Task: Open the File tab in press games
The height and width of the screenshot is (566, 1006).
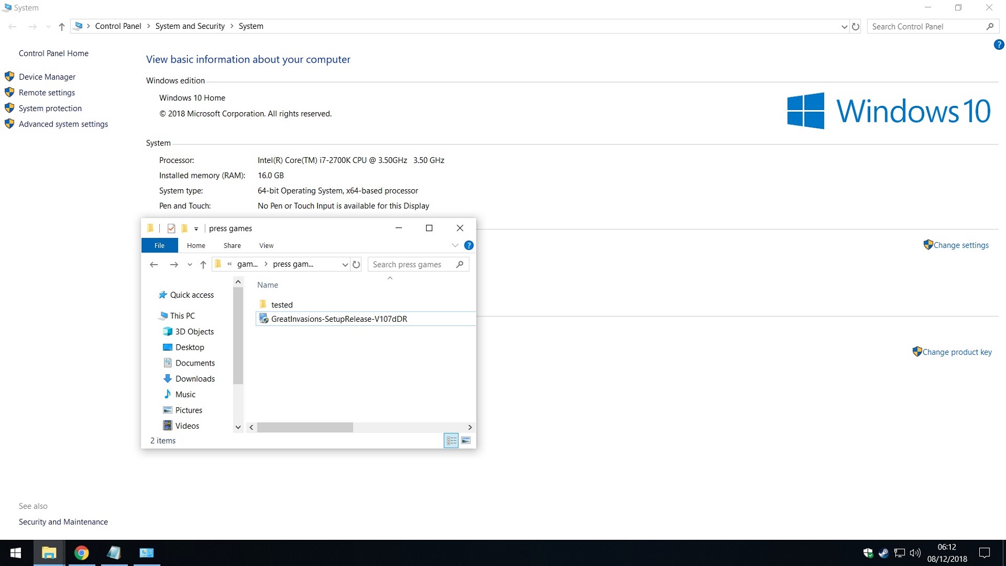Action: tap(159, 246)
